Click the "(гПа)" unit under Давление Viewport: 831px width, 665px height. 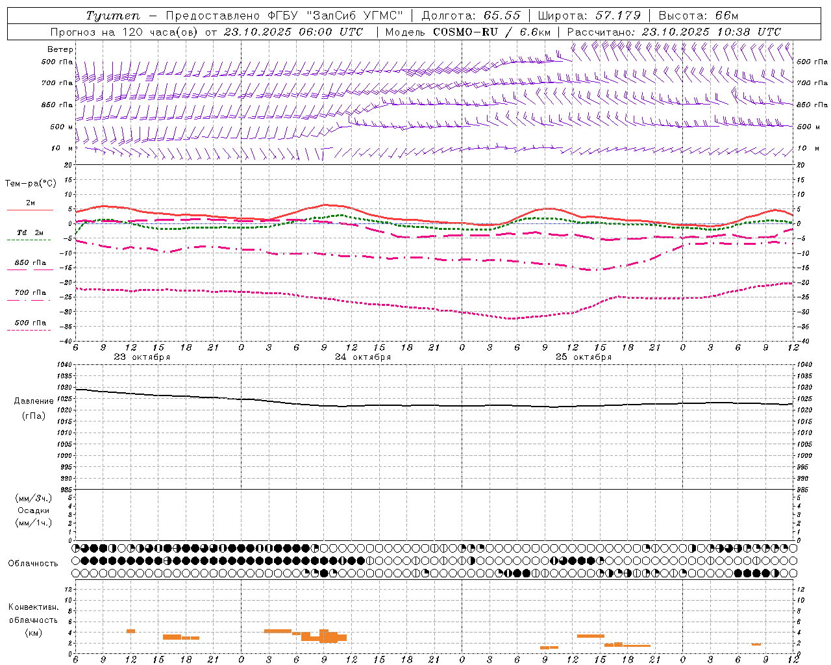[x=34, y=416]
